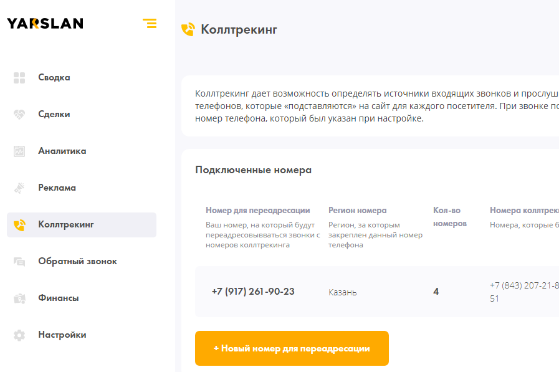Select the Сводка dashboard grid icon

pos(19,77)
